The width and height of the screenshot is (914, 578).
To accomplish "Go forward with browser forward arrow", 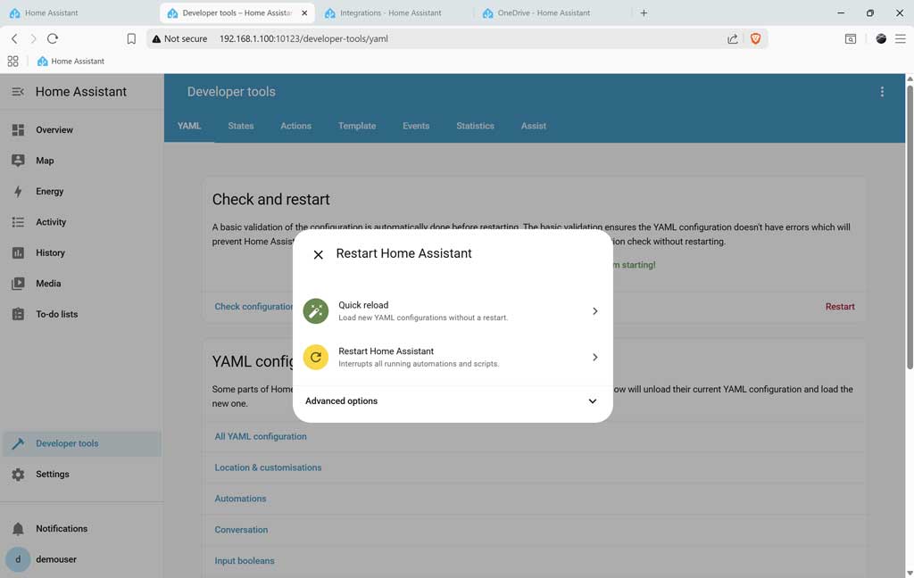I will (33, 38).
